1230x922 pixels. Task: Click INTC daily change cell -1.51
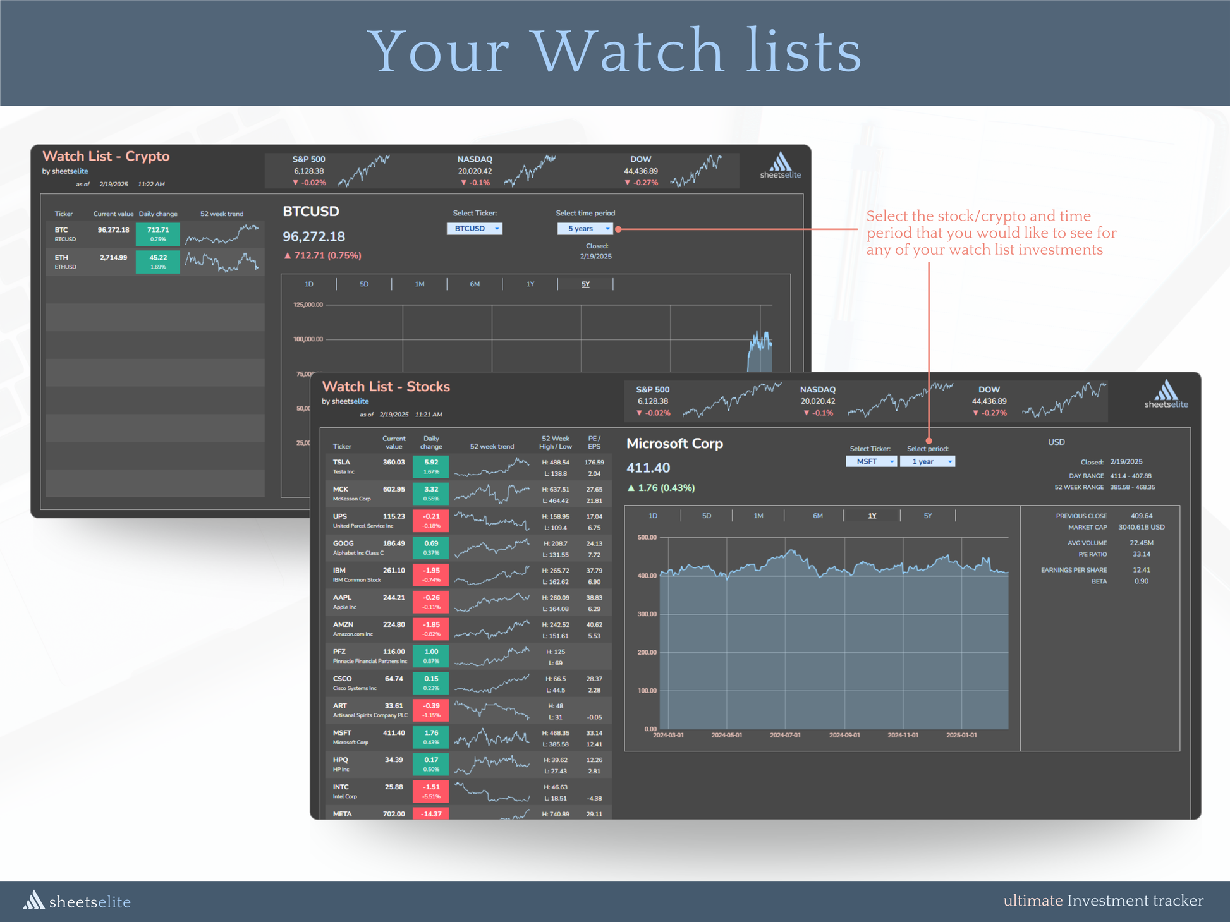[x=430, y=791]
